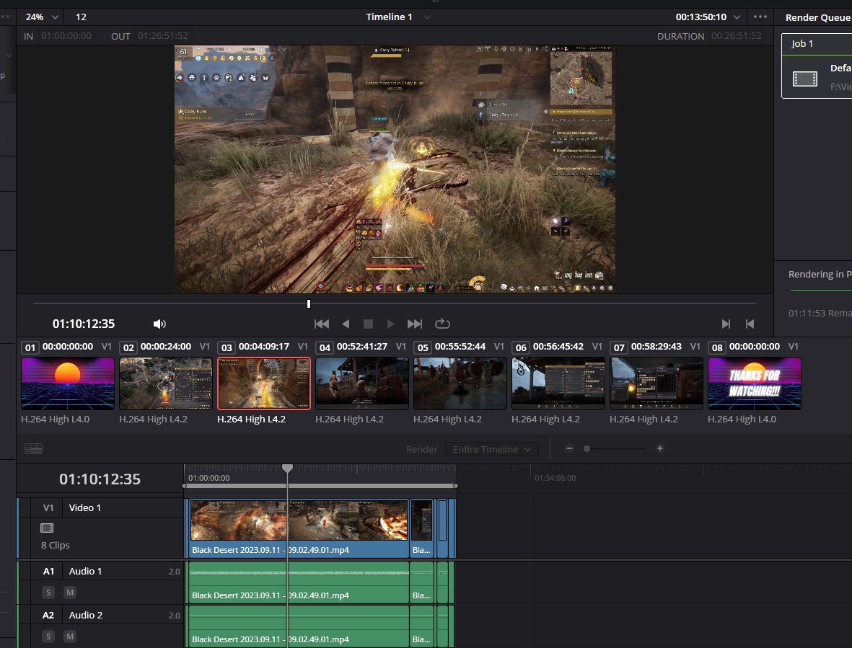Select the short Bla... video clip on V1

tap(421, 528)
